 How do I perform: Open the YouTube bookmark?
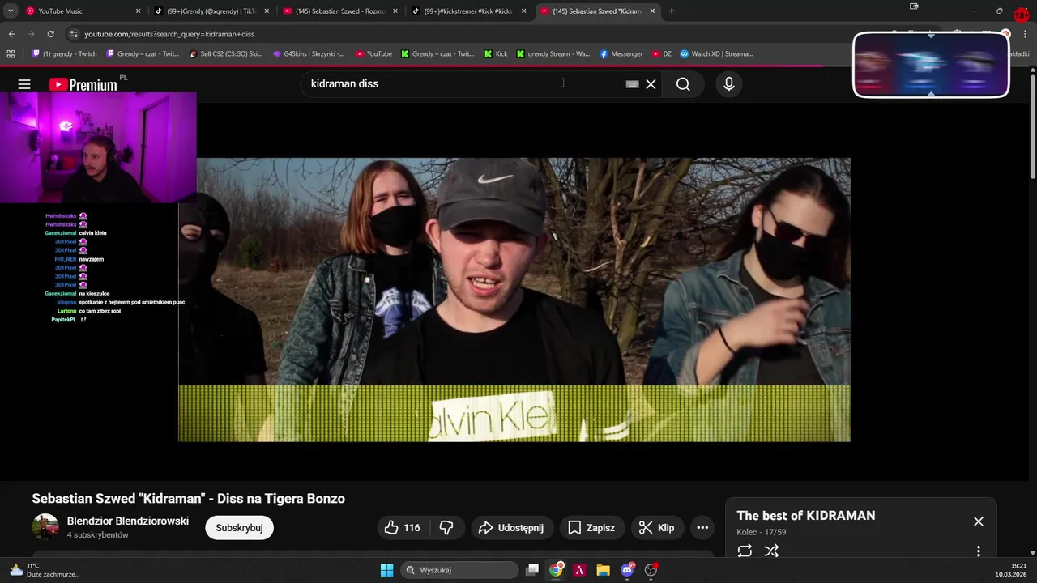pyautogui.click(x=373, y=54)
